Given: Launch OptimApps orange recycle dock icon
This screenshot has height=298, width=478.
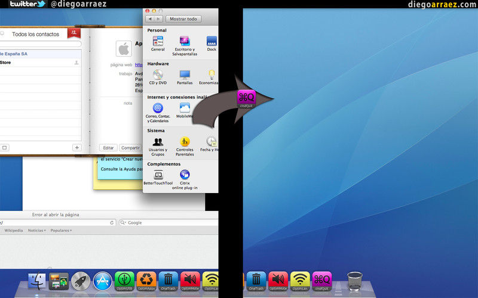Looking at the screenshot, I should click(x=146, y=281).
